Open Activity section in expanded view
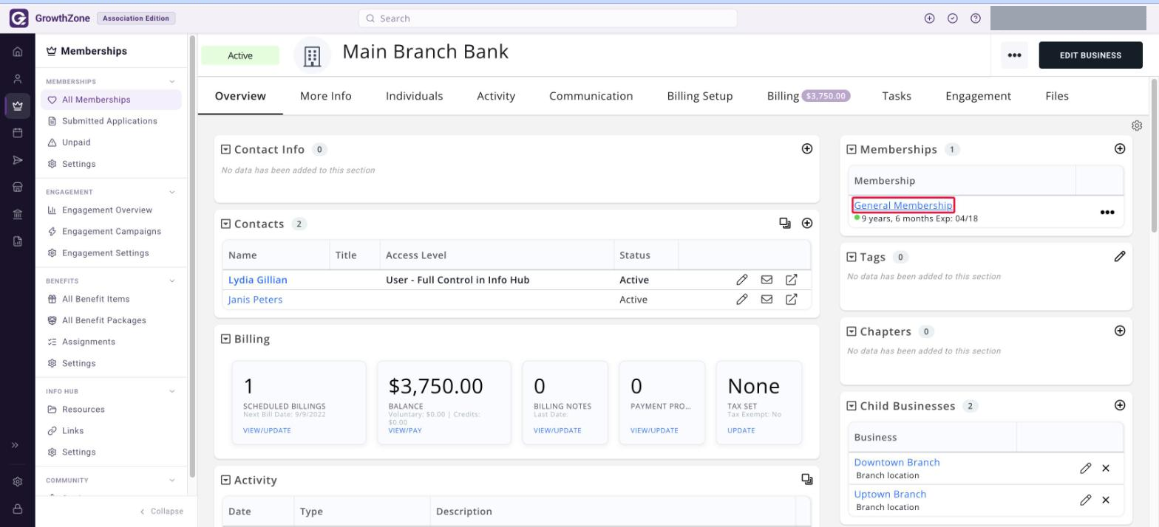Screen dimensions: 1159x527 807,479
